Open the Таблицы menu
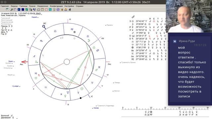This screenshot has width=212, height=119. point(23,6)
